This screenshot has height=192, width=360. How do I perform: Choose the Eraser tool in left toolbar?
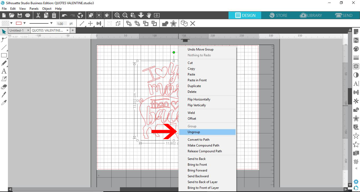click(x=4, y=87)
